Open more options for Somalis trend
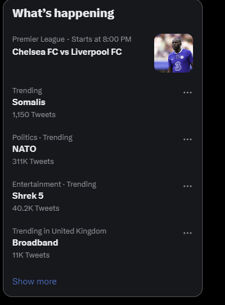 [x=187, y=93]
